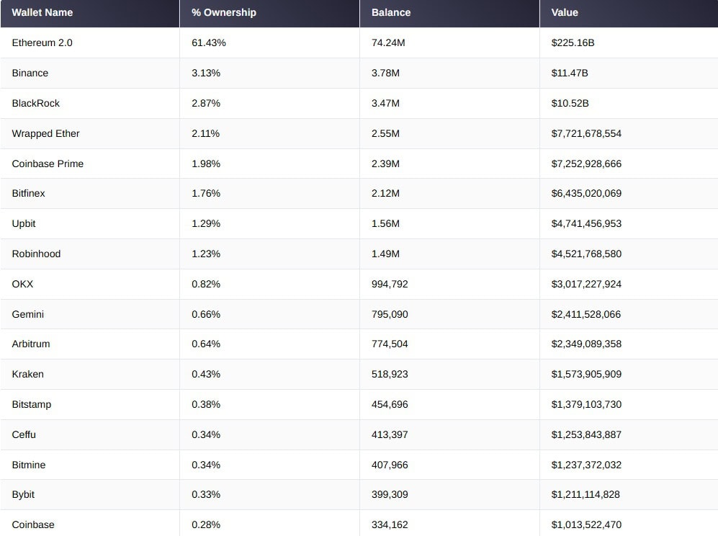The image size is (718, 536).
Task: Click the Bitfinex wallet name
Action: 29,193
